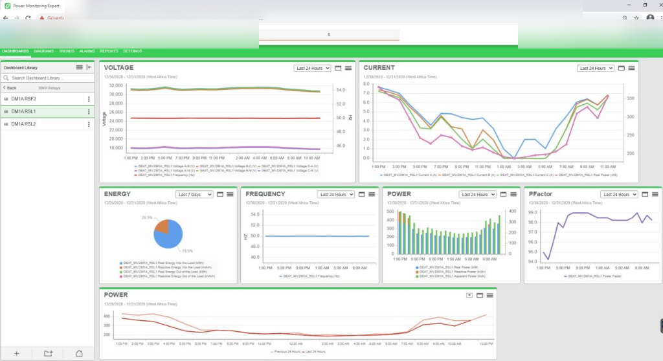Open VOLTAGE time range dropdown
This screenshot has width=663, height=361.
[313, 68]
